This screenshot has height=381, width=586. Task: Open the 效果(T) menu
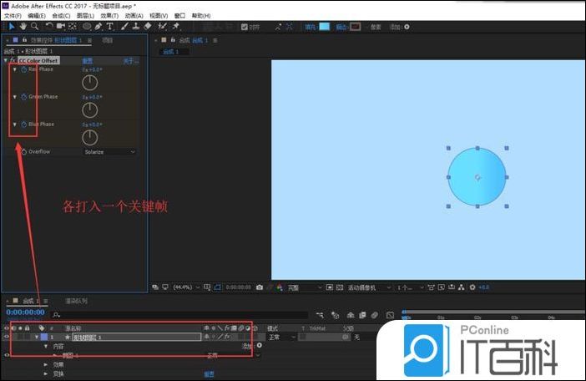[109, 15]
